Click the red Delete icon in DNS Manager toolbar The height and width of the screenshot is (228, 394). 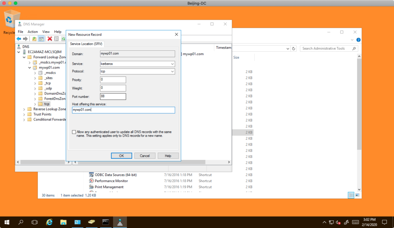point(50,39)
